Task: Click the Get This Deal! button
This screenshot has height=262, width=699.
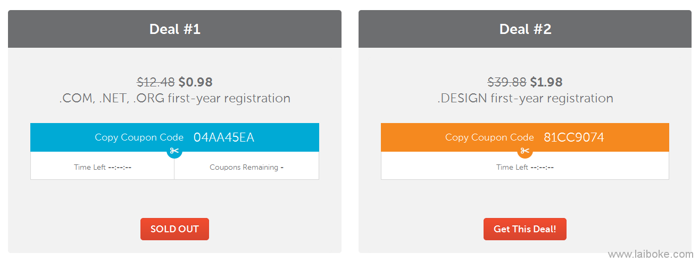Action: [525, 229]
